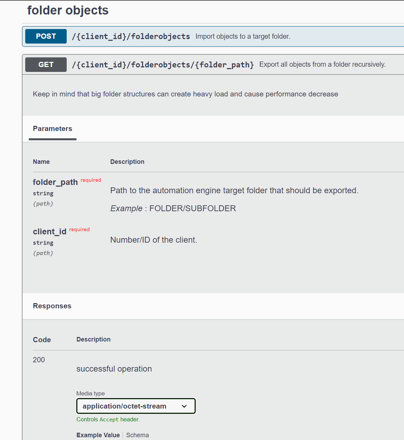Open the Media type dropdown
The image size is (404, 440).
pos(136,406)
